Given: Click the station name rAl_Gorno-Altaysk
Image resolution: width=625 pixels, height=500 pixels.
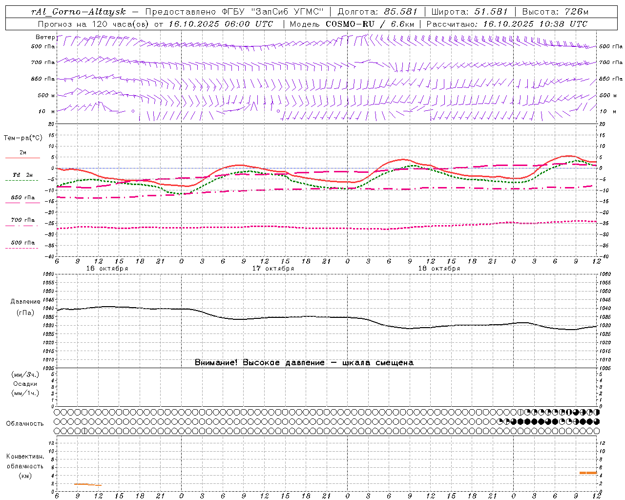Looking at the screenshot, I should coord(79,12).
